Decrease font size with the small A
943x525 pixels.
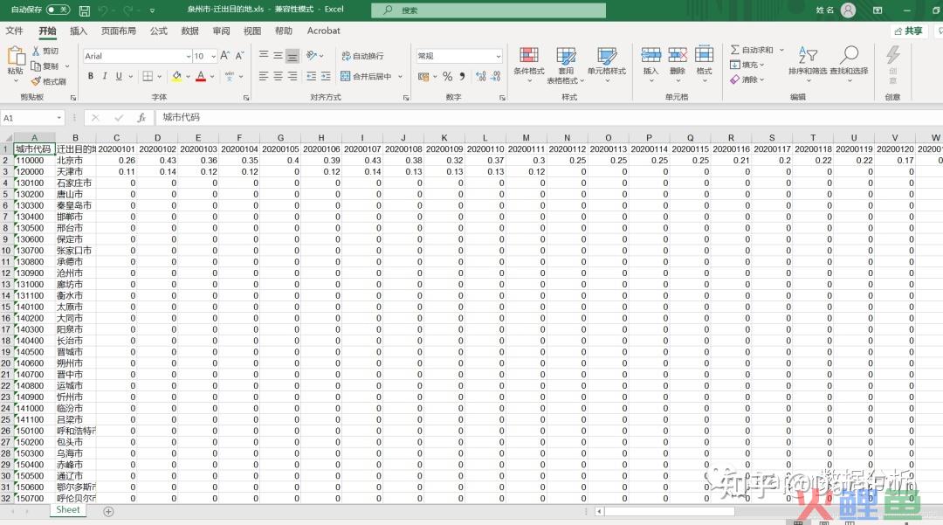tap(239, 55)
